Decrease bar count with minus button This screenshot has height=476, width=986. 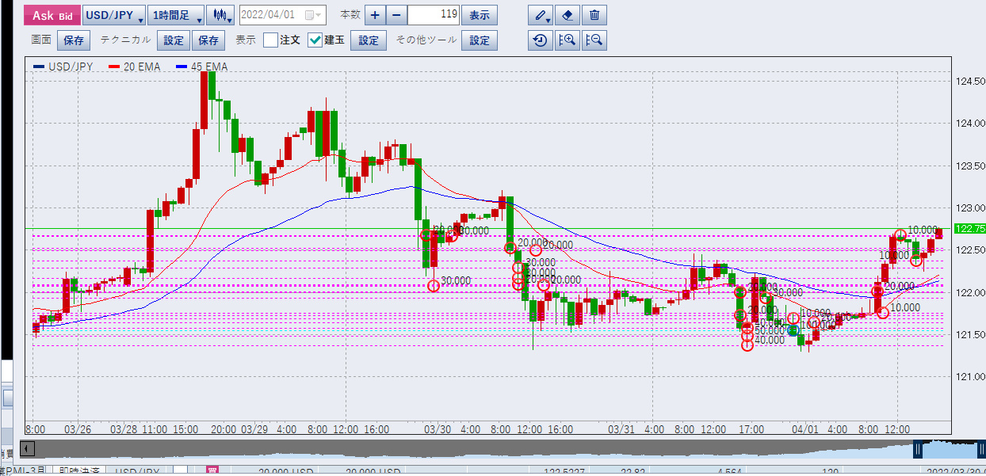pyautogui.click(x=396, y=15)
